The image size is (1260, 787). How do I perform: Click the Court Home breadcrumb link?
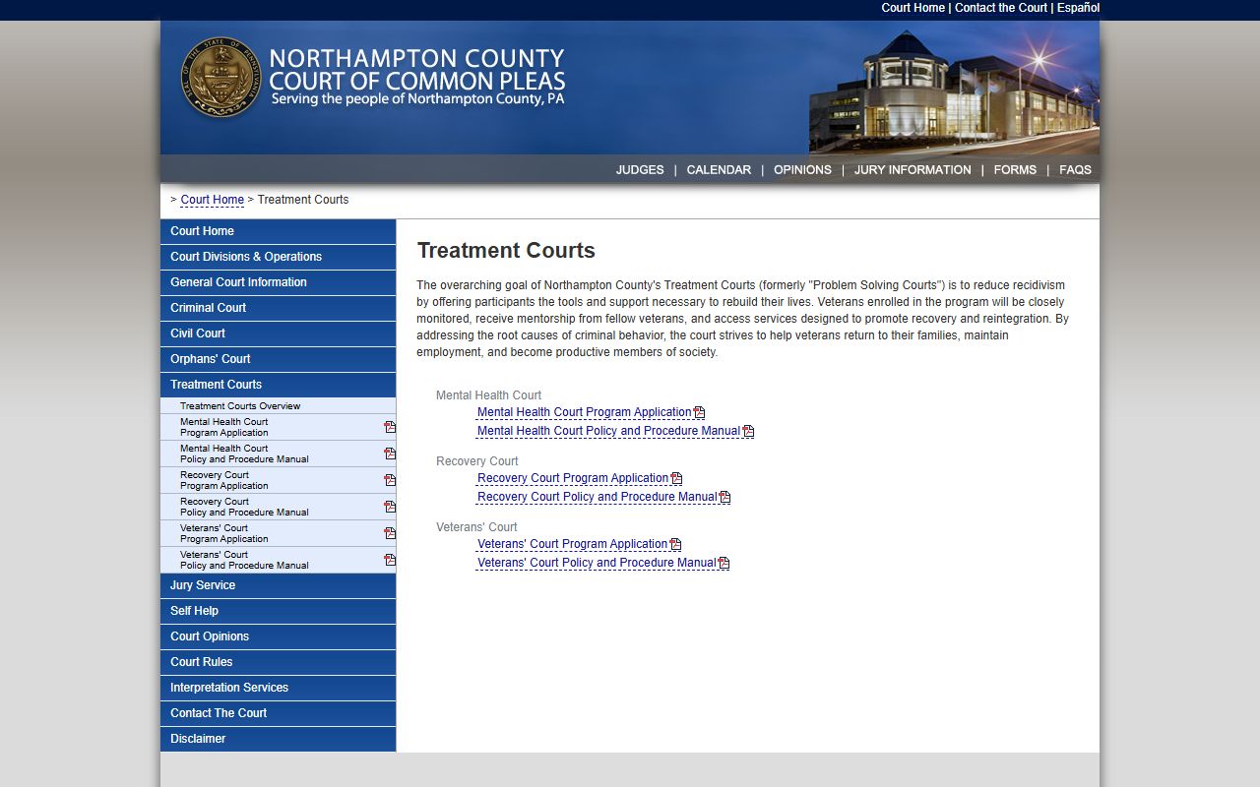213,200
